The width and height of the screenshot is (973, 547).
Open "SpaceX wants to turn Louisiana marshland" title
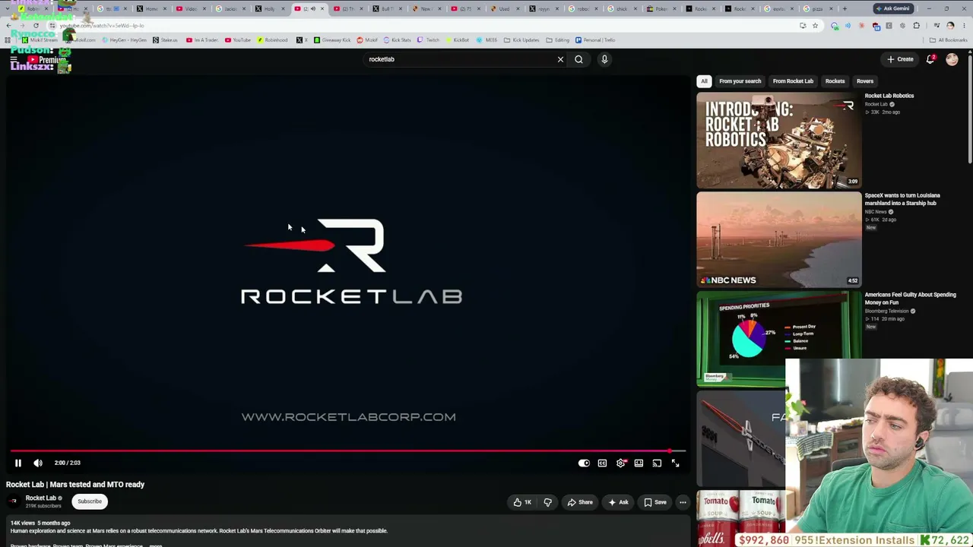point(902,199)
